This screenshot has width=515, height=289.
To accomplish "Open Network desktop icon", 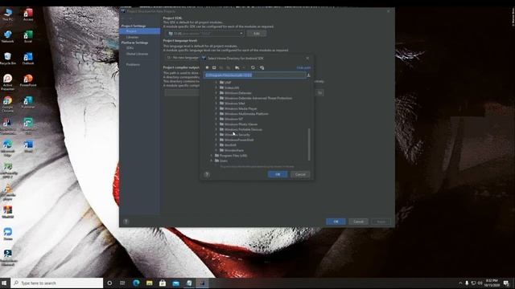I will point(7,36).
